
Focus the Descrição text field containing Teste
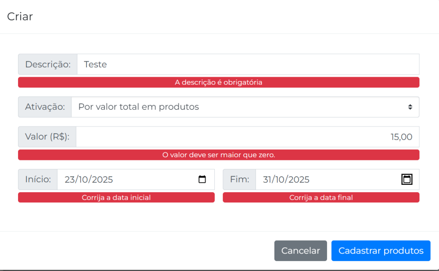point(248,64)
